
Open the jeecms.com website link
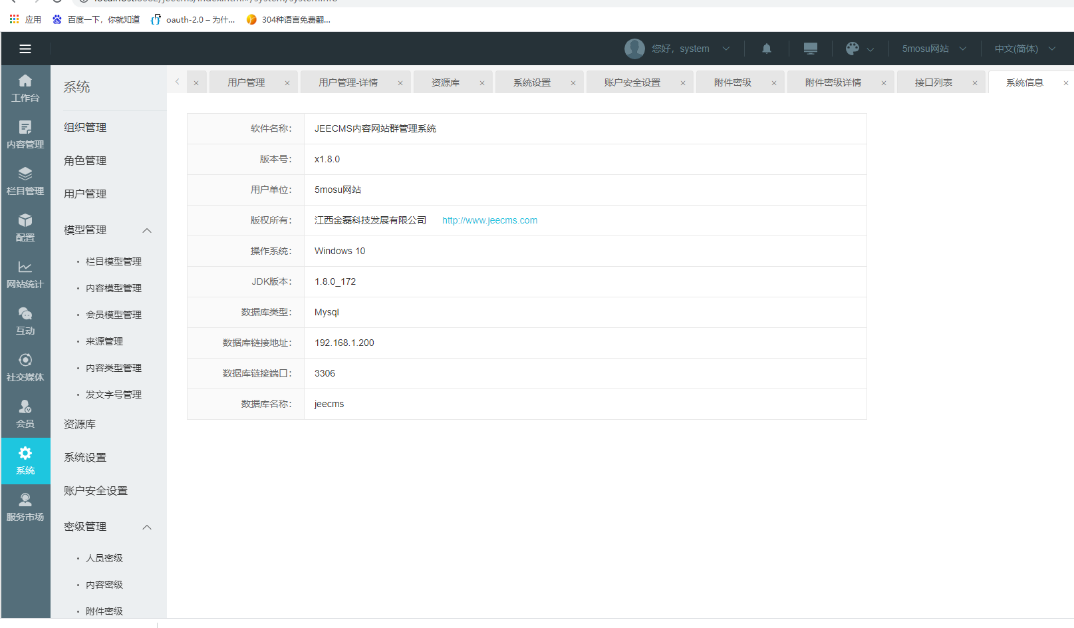489,220
